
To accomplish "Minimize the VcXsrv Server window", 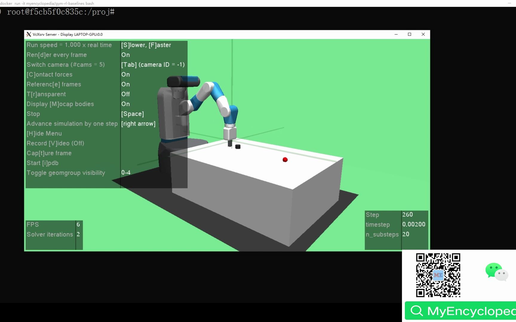I will 396,34.
